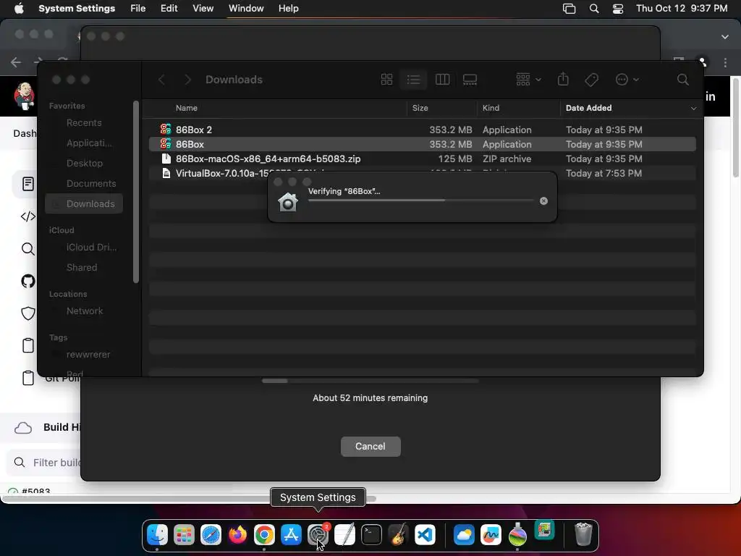Open Recents in Finder sidebar
Image resolution: width=741 pixels, height=556 pixels.
pyautogui.click(x=84, y=123)
